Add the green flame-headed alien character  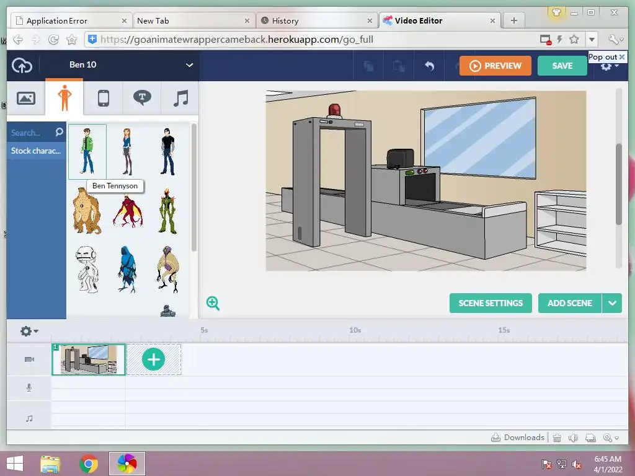pyautogui.click(x=167, y=211)
